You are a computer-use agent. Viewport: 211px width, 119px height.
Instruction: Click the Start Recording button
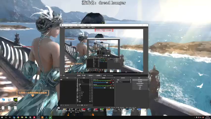point(140,82)
